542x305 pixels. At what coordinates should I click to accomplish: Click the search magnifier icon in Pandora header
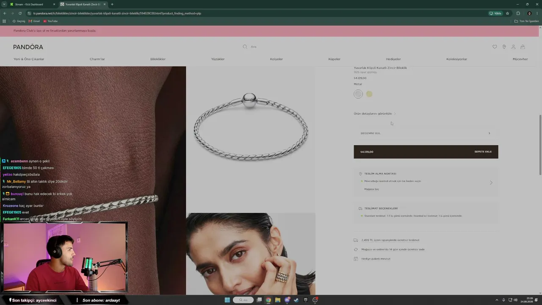click(x=245, y=47)
